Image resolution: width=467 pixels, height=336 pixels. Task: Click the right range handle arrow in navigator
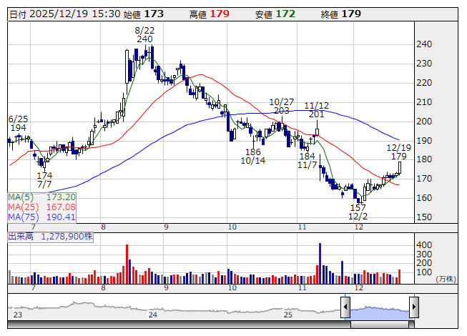(414, 307)
